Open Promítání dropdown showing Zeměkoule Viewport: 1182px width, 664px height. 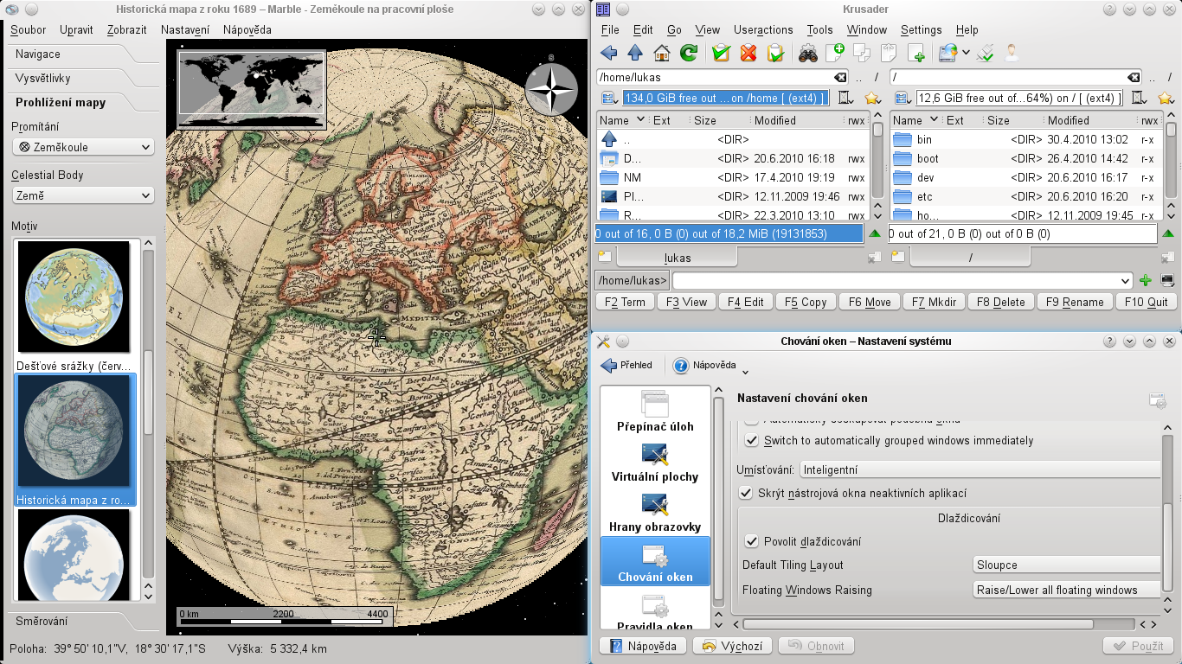84,147
